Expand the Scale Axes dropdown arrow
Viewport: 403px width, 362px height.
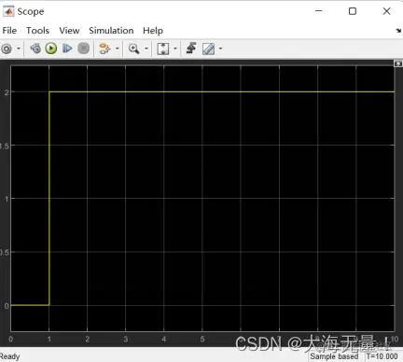[175, 49]
